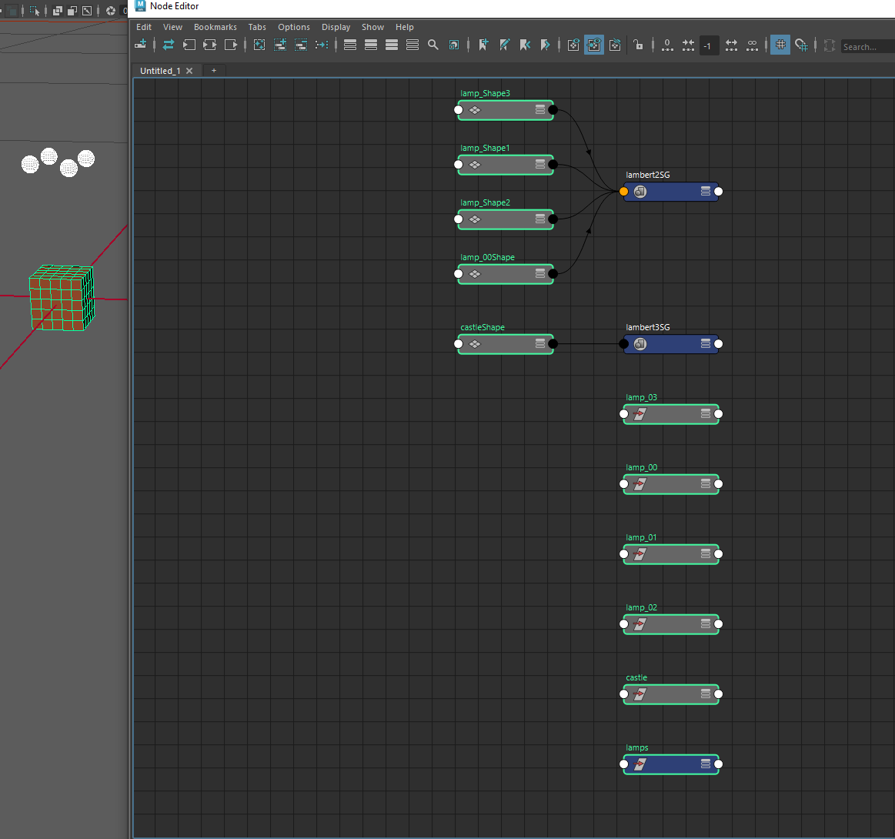Image resolution: width=895 pixels, height=839 pixels.
Task: Click the Clear Graph icon
Action: 259,45
